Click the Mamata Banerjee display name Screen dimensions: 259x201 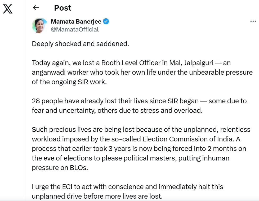(76, 21)
